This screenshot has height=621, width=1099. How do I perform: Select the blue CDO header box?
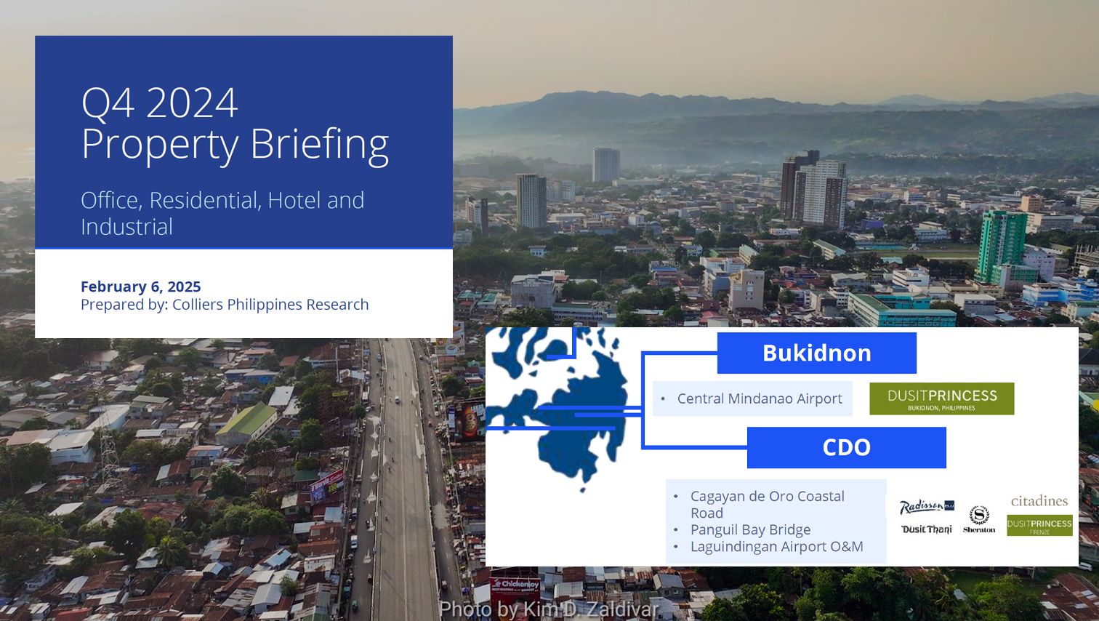point(846,447)
